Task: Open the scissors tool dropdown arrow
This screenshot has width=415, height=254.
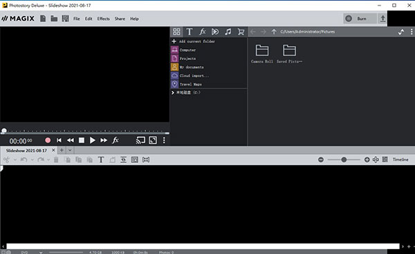Action: 15,159
